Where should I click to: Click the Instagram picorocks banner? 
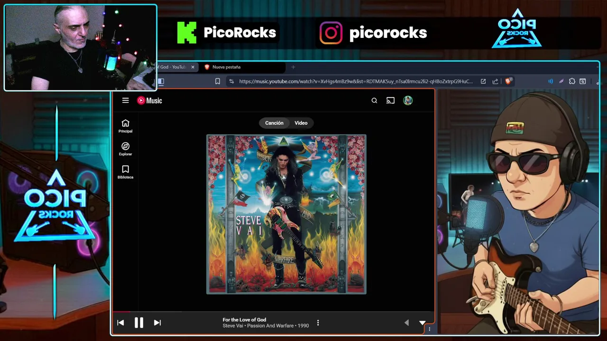pyautogui.click(x=373, y=33)
